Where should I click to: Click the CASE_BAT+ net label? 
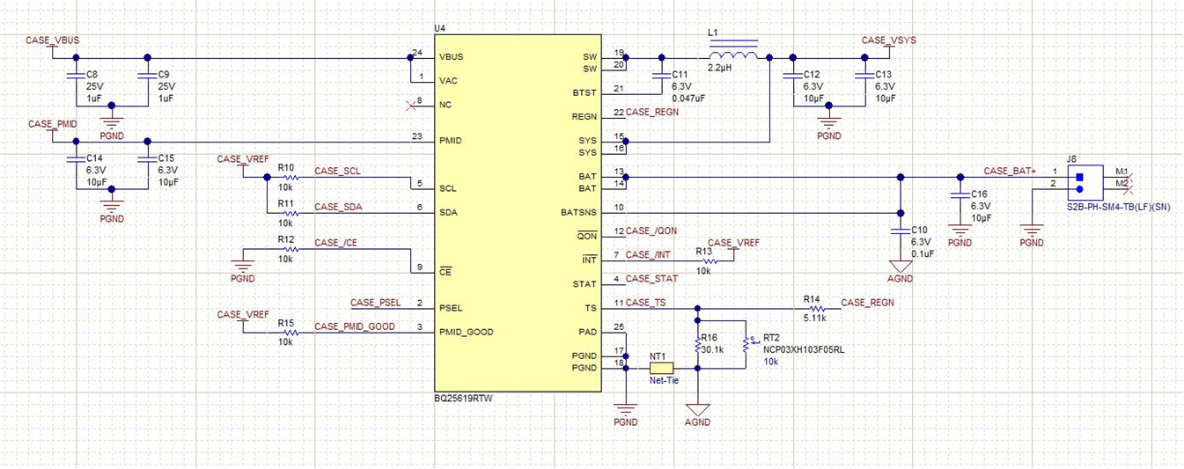(1010, 171)
